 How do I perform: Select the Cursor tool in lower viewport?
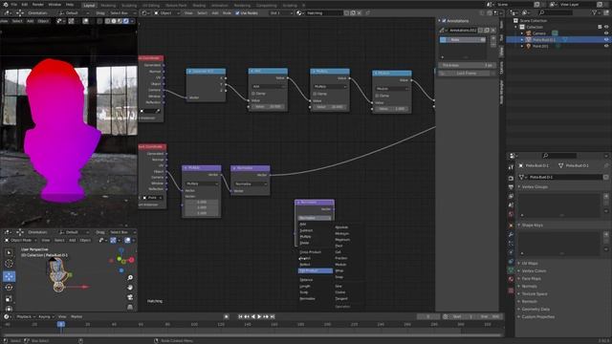[9, 264]
